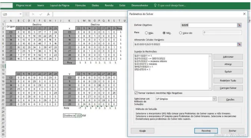The height and width of the screenshot is (138, 251).
Task: Select the KM label cell
Action: pyautogui.click(x=84, y=115)
